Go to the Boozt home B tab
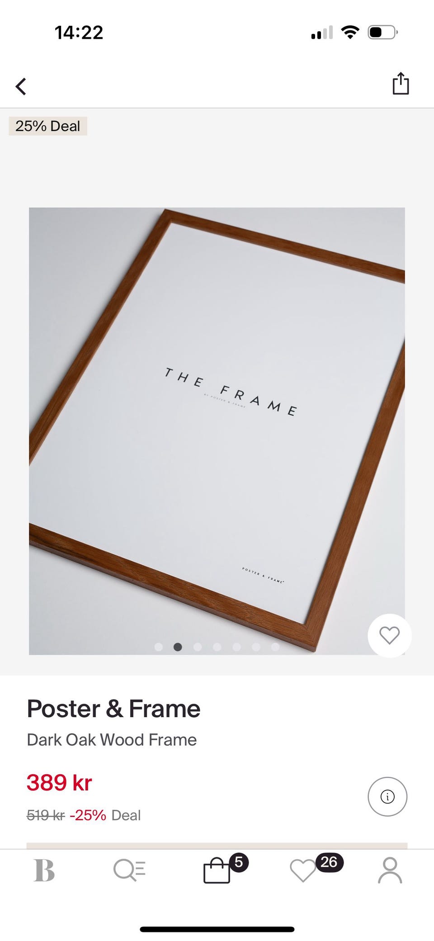The image size is (434, 941). click(44, 870)
